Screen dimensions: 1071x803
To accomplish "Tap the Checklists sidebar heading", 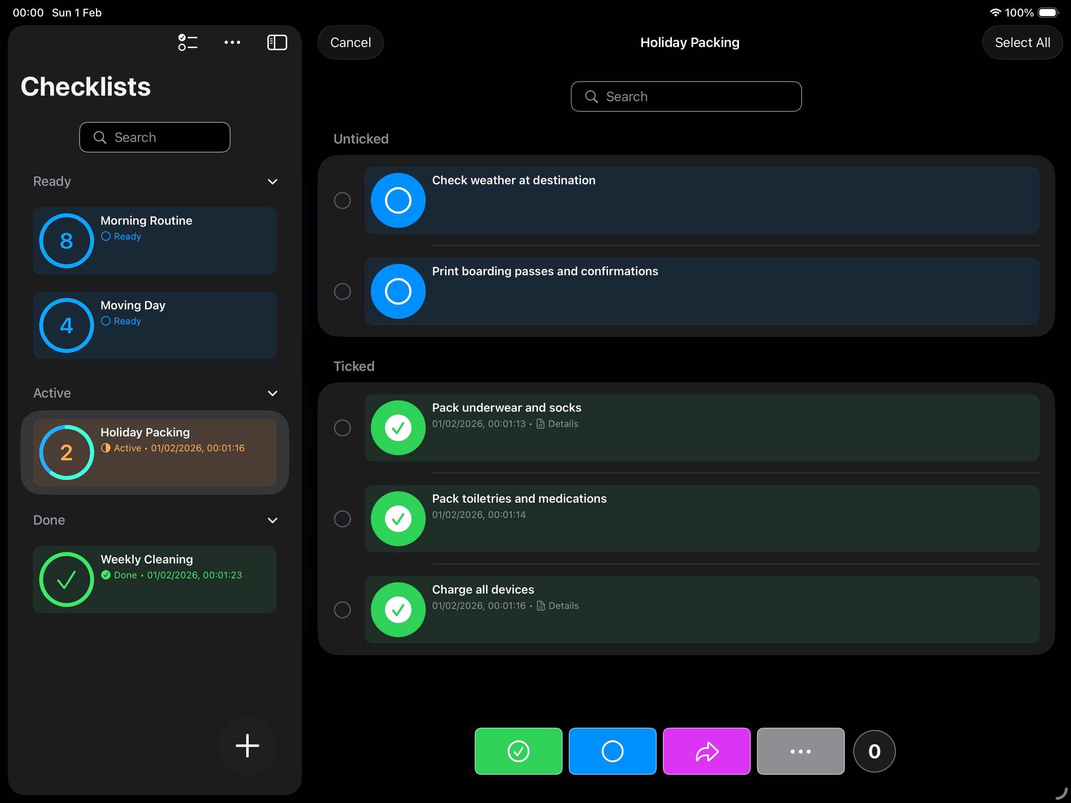I will click(86, 87).
